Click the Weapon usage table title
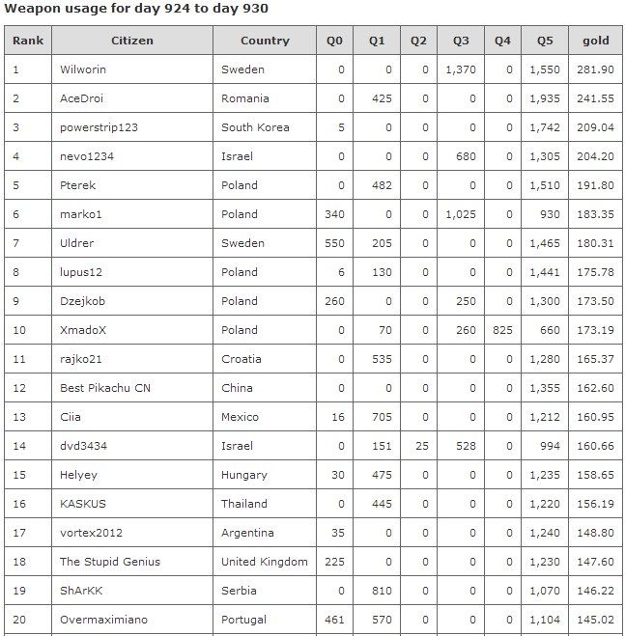 [136, 9]
